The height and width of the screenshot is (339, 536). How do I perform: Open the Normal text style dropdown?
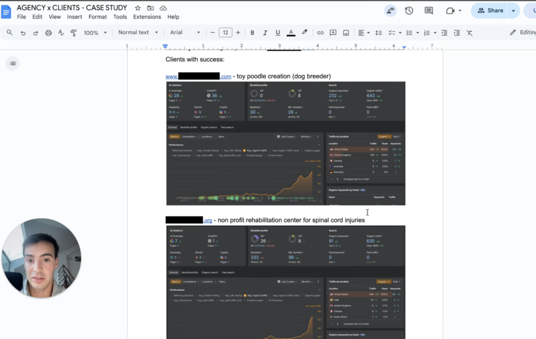[x=138, y=32]
